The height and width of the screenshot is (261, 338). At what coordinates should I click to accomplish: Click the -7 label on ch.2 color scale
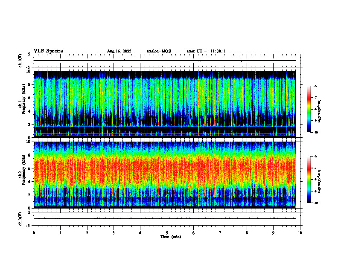pos(315,168)
